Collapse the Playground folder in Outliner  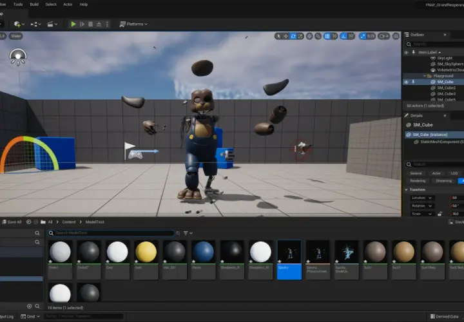pyautogui.click(x=424, y=76)
